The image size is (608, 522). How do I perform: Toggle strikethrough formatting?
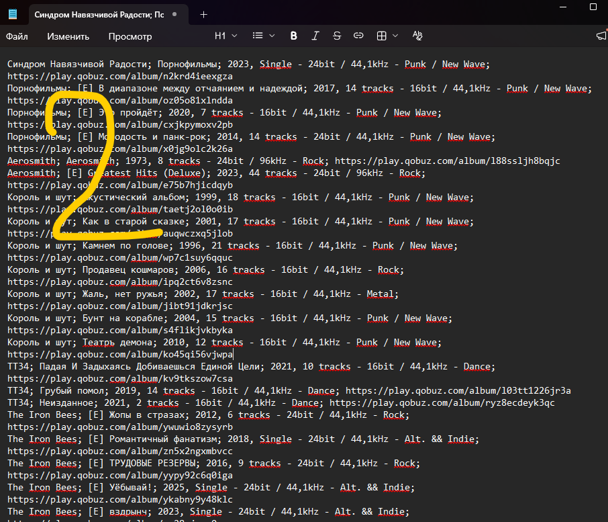pyautogui.click(x=337, y=36)
